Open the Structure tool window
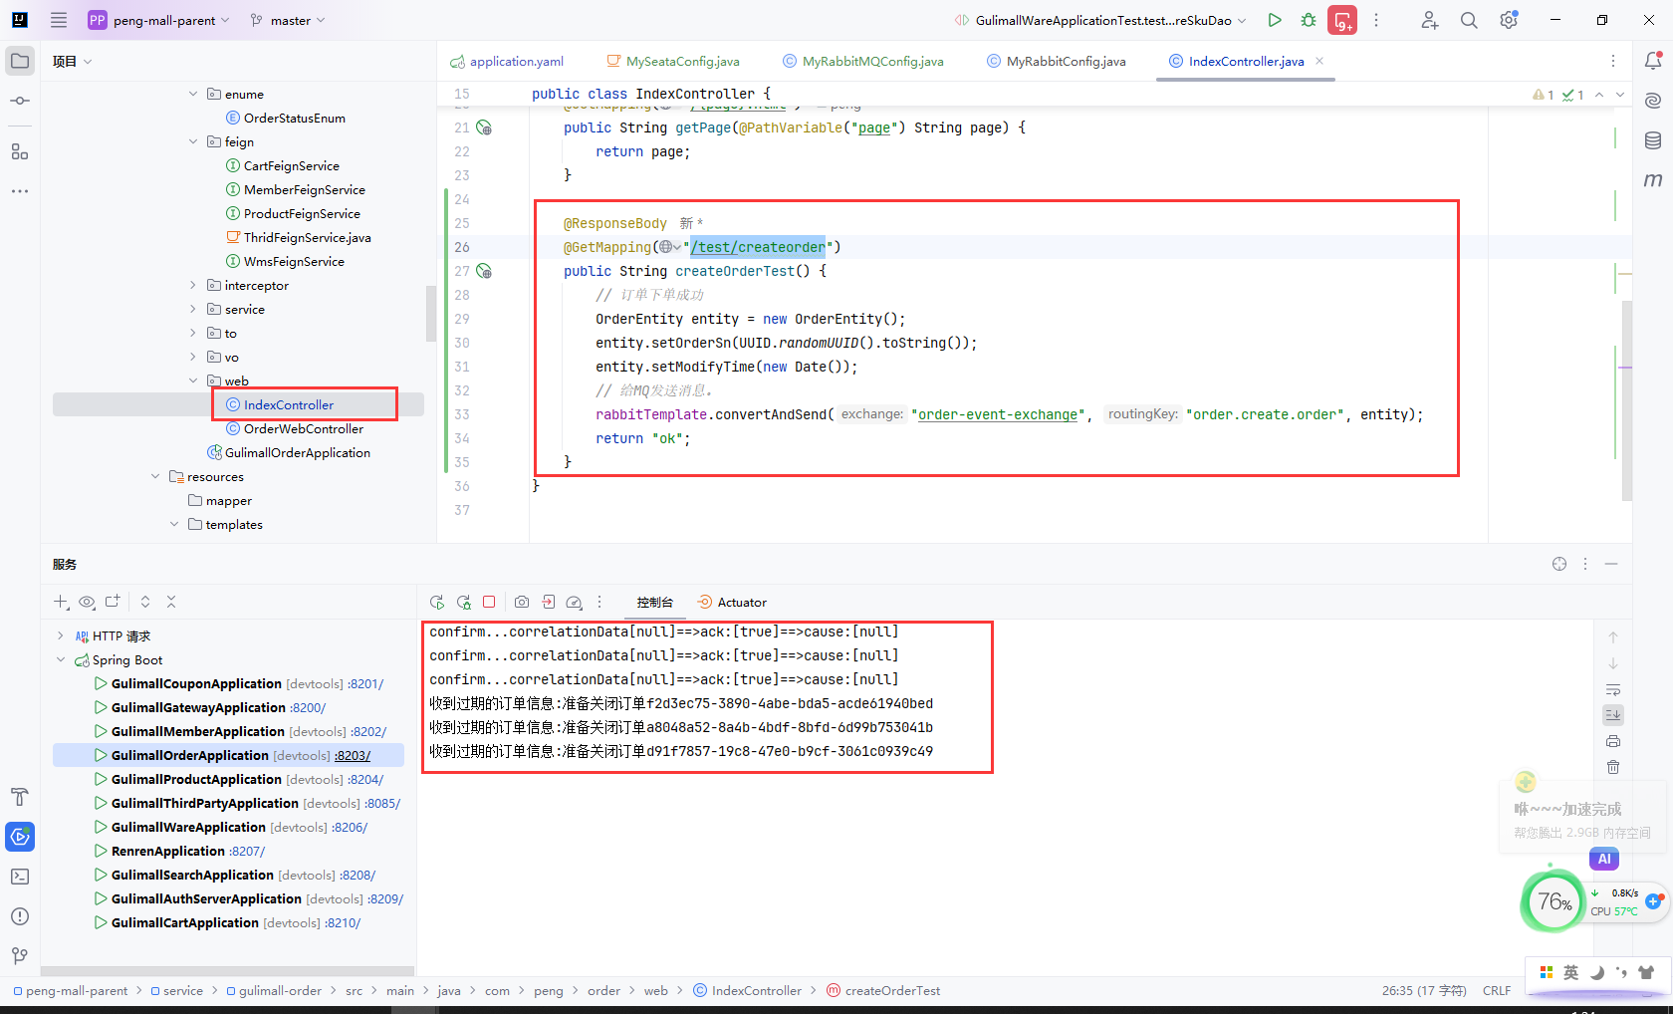This screenshot has height=1014, width=1673. click(x=20, y=151)
